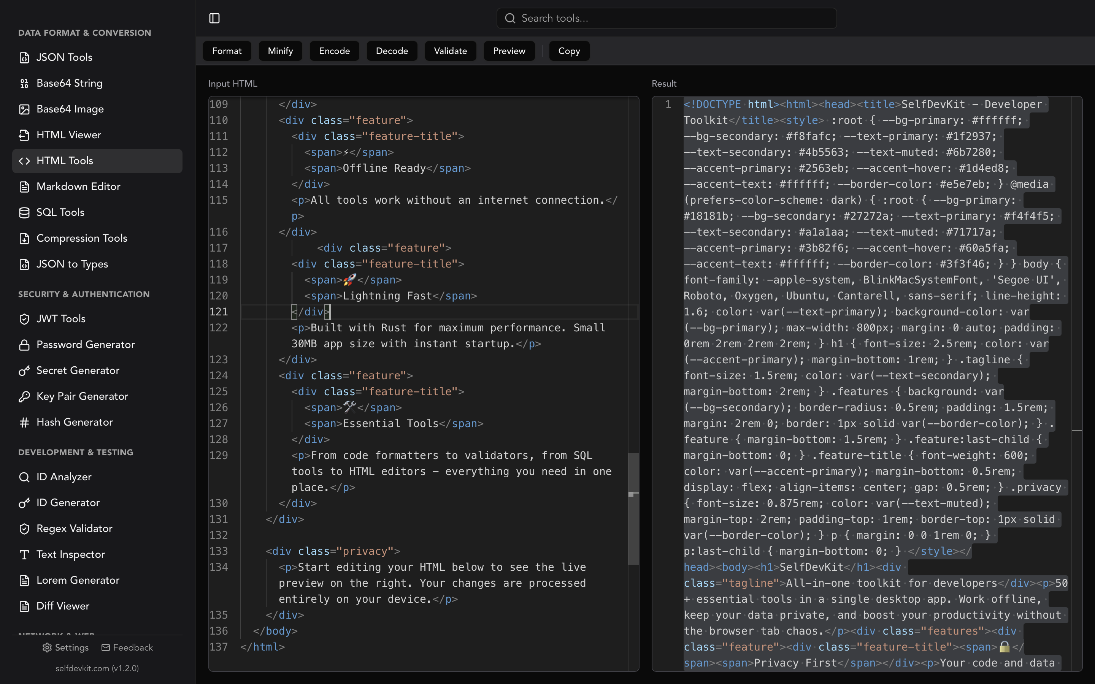
Task: Click the Validate toolbar item
Action: tap(450, 51)
